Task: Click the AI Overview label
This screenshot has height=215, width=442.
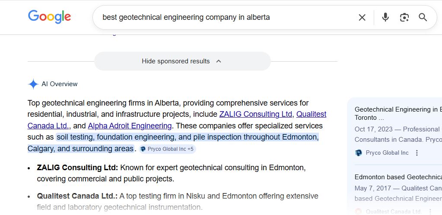Action: point(60,84)
